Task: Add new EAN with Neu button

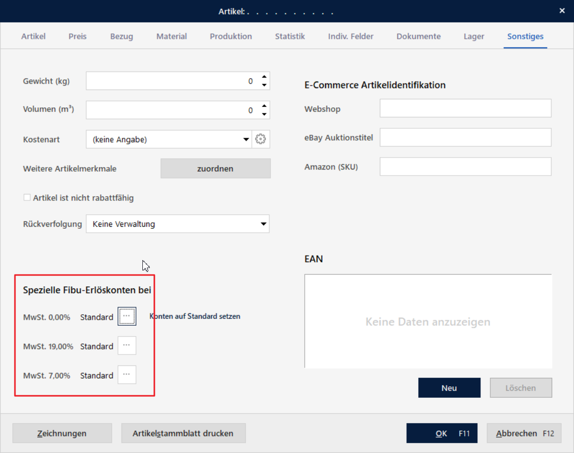Action: click(449, 388)
